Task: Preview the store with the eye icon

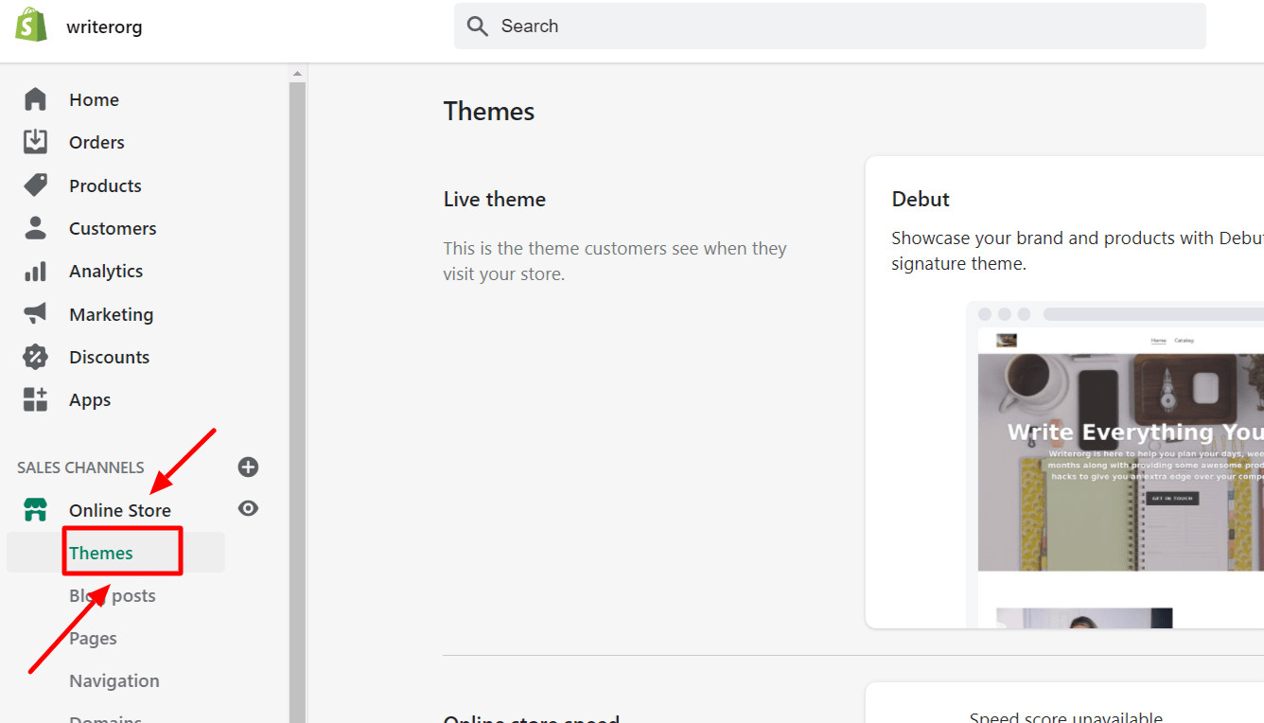Action: click(x=248, y=508)
